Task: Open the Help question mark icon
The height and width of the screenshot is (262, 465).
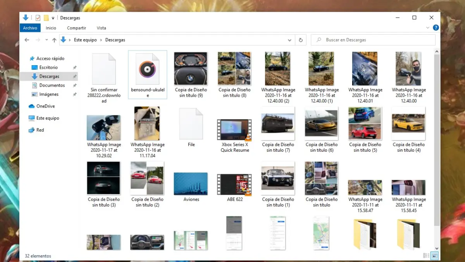Action: pyautogui.click(x=436, y=28)
